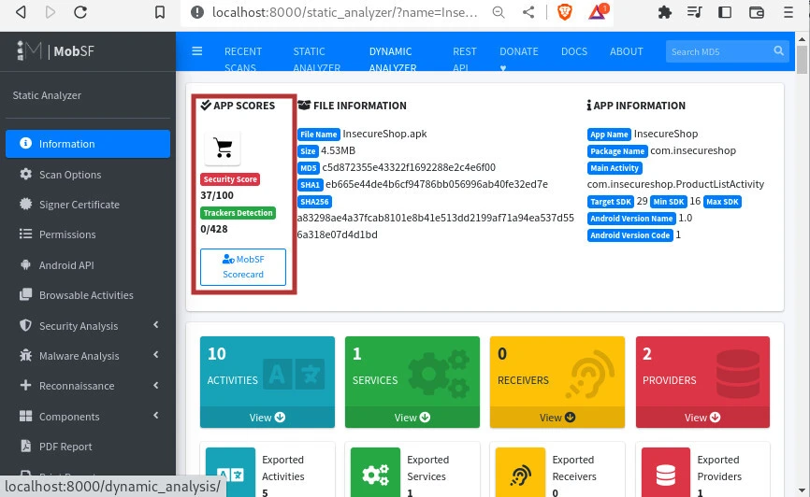The image size is (810, 497).
Task: Click Exported Providers database icon tile
Action: (666, 472)
